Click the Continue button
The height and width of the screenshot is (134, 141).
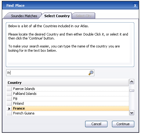pyautogui.click(x=123, y=124)
